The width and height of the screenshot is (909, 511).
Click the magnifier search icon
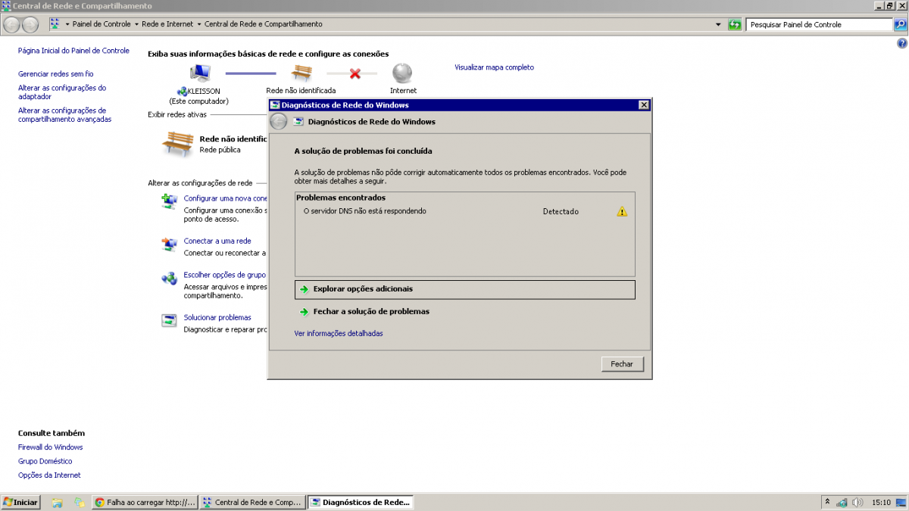point(901,24)
